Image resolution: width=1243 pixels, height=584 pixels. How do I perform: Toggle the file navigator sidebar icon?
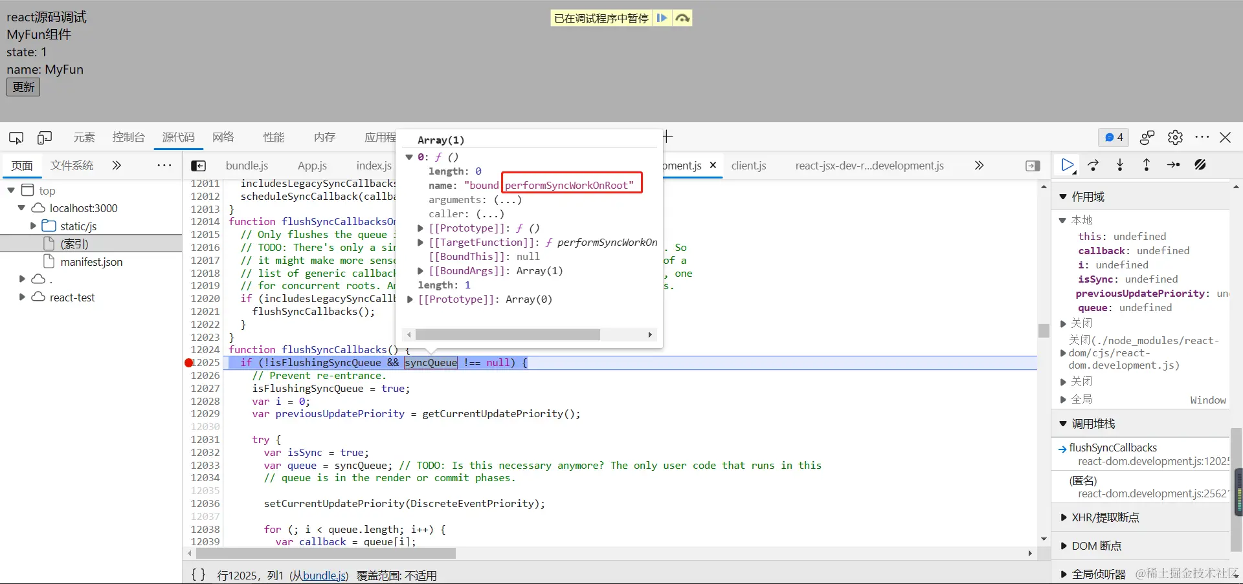pos(199,166)
